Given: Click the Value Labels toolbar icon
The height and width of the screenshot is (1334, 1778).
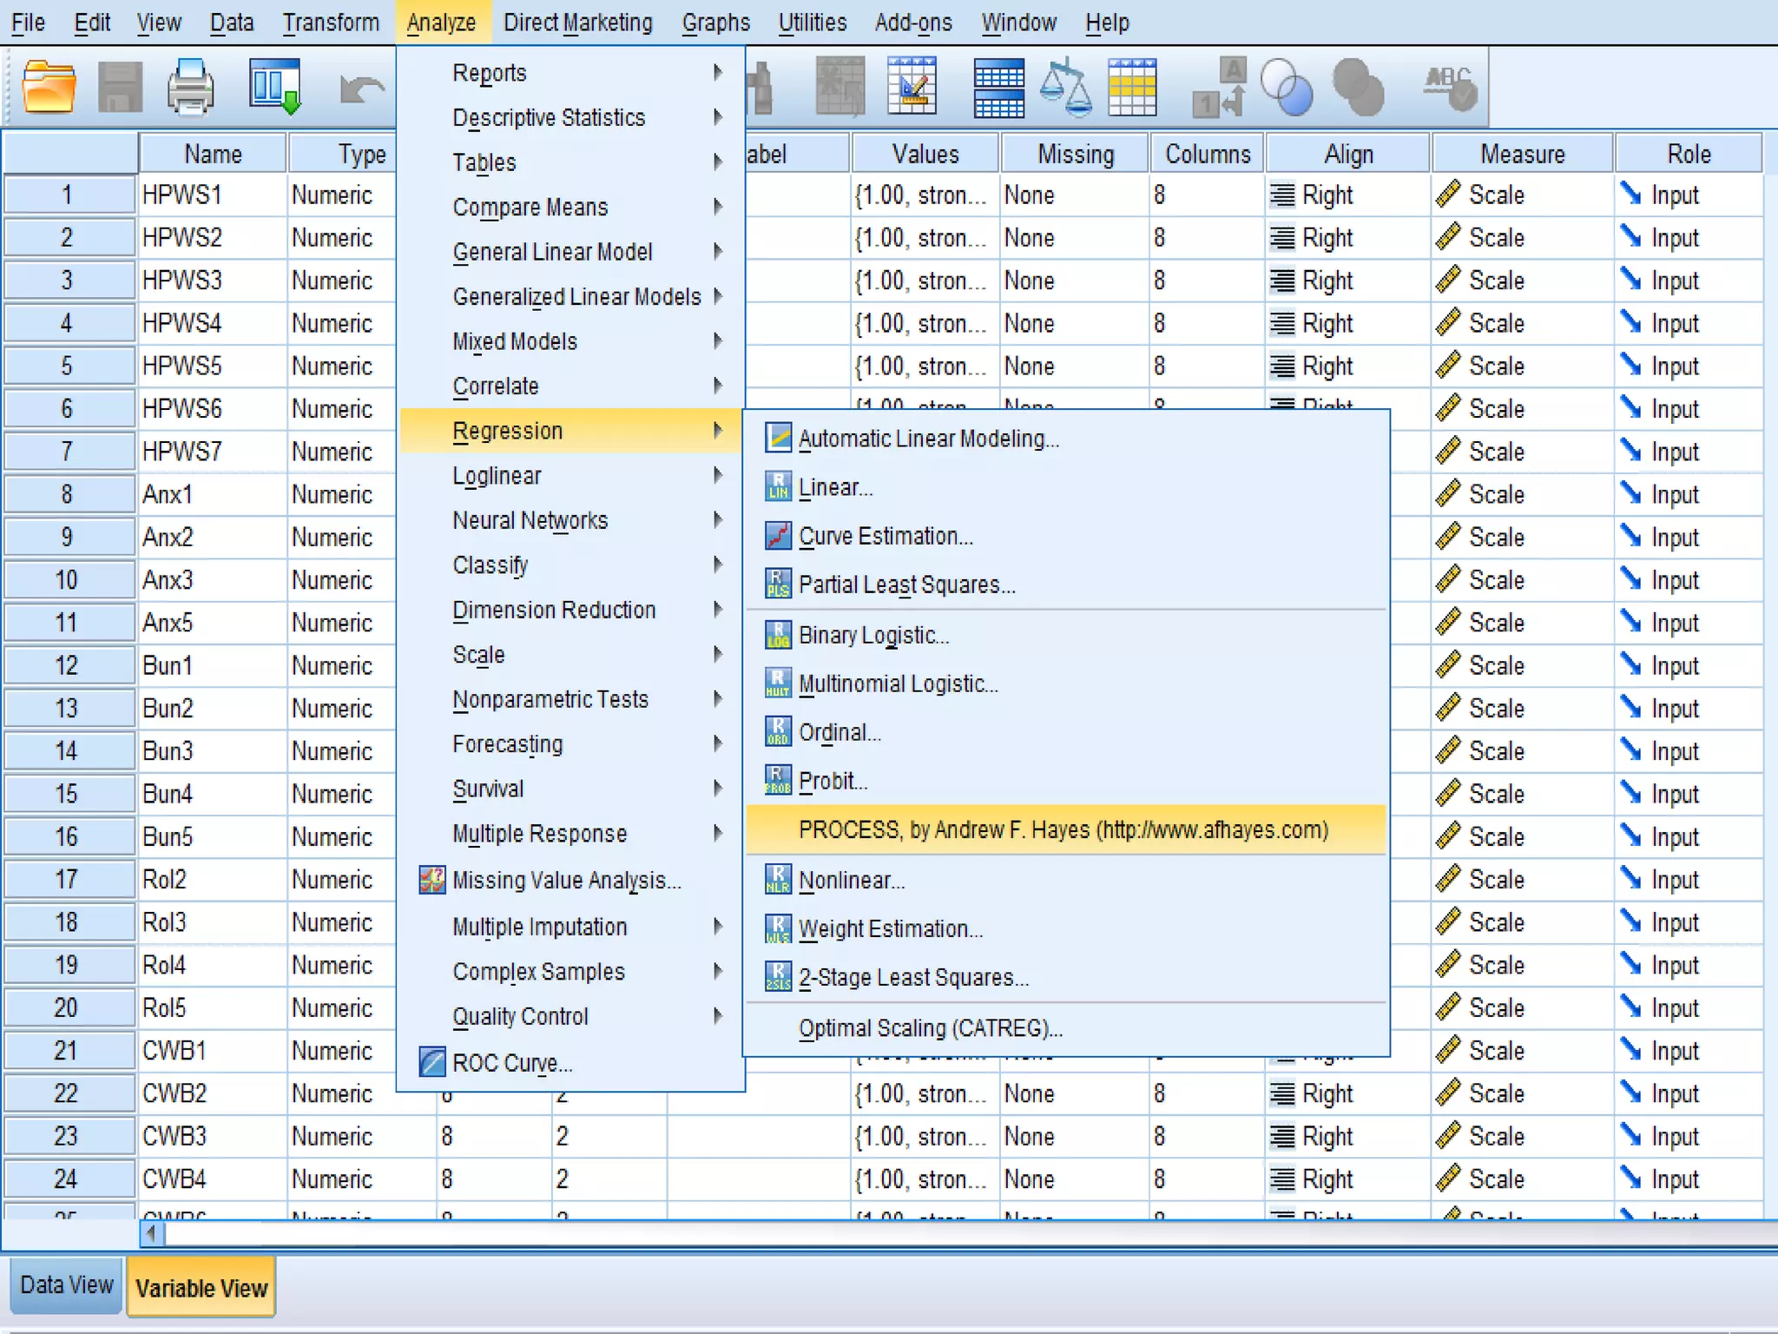Looking at the screenshot, I should tap(1220, 87).
